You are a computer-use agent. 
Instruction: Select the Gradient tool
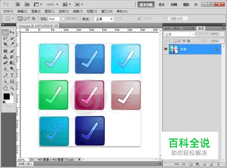click(12, 62)
